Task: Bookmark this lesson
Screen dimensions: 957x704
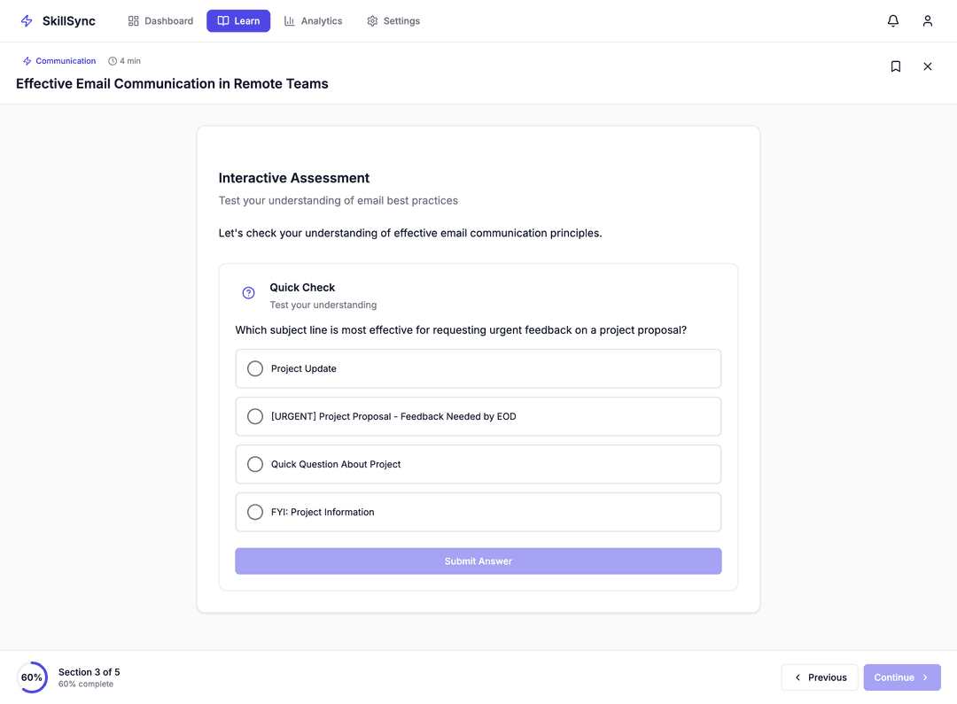Action: 896,66
